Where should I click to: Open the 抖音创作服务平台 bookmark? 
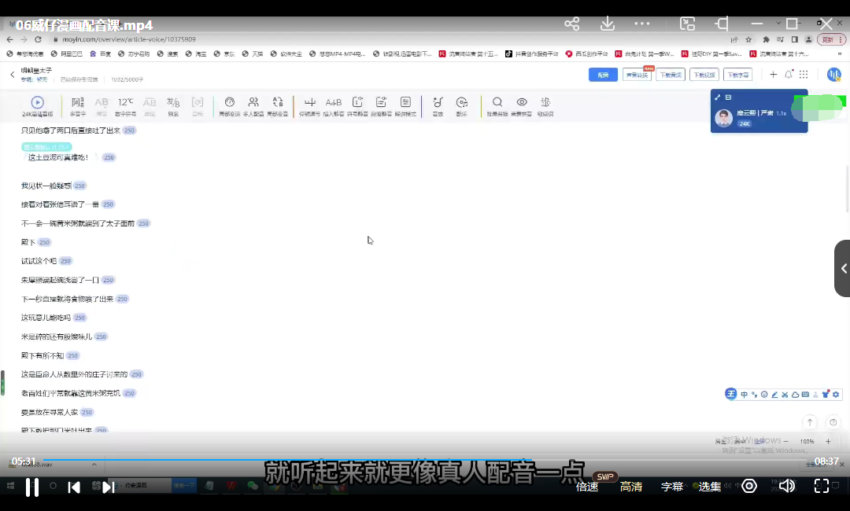[x=532, y=53]
